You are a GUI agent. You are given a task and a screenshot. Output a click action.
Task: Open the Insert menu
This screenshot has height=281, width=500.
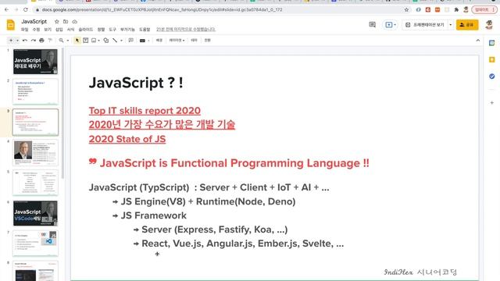(x=59, y=30)
